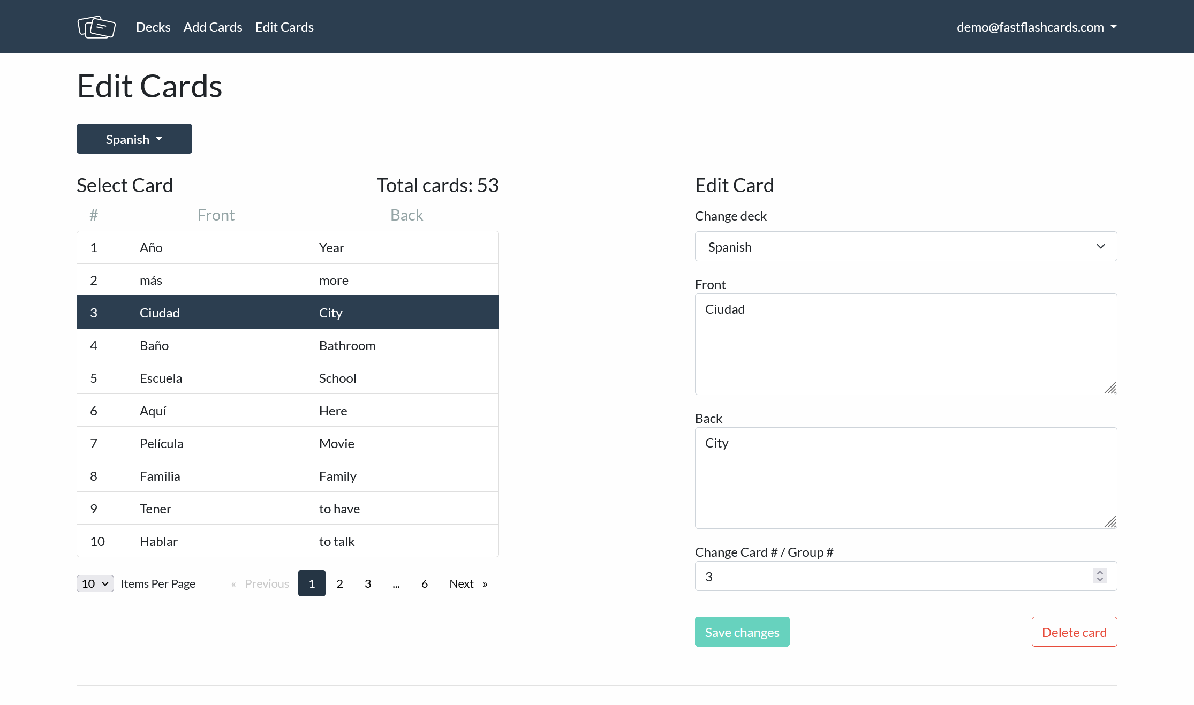Click the Front textarea resize handle
This screenshot has height=705, width=1194.
(1110, 388)
